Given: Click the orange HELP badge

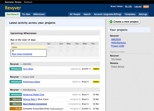Looking at the screenshot, I should pos(146,7).
